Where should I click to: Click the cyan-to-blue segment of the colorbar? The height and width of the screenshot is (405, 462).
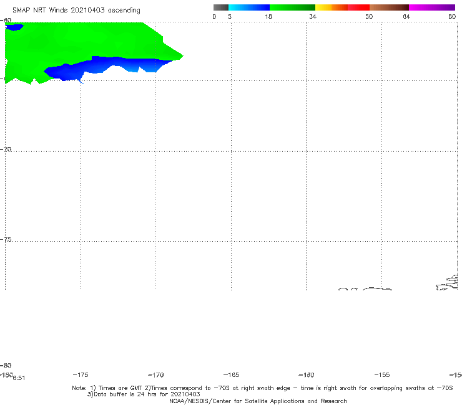pos(249,7)
